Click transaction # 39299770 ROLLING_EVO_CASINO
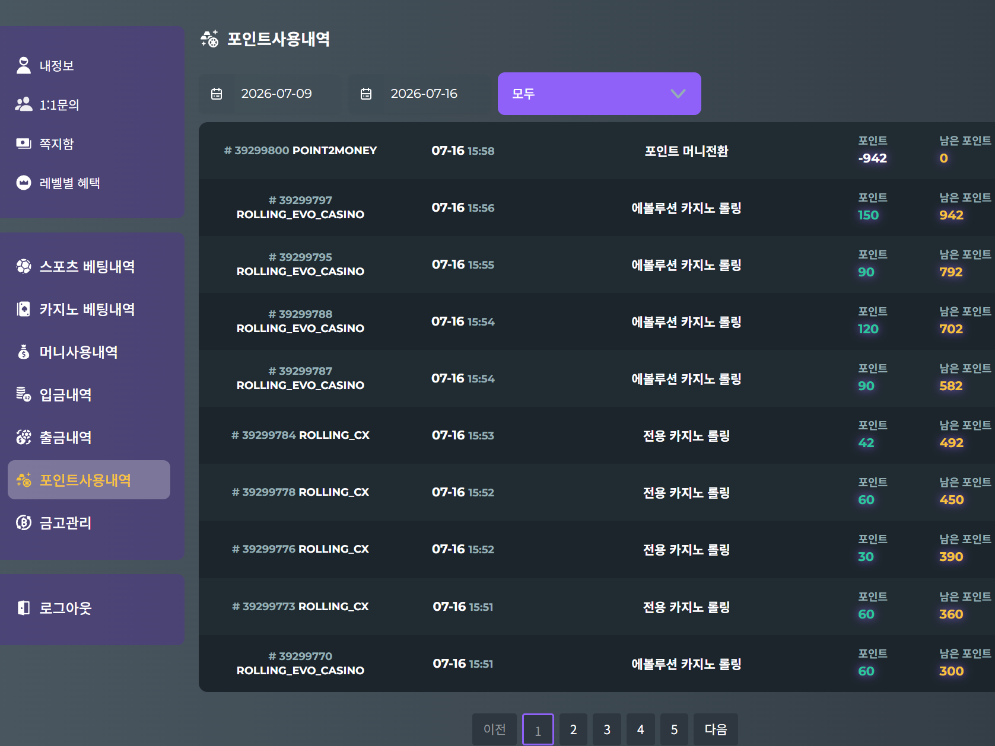 (x=300, y=664)
